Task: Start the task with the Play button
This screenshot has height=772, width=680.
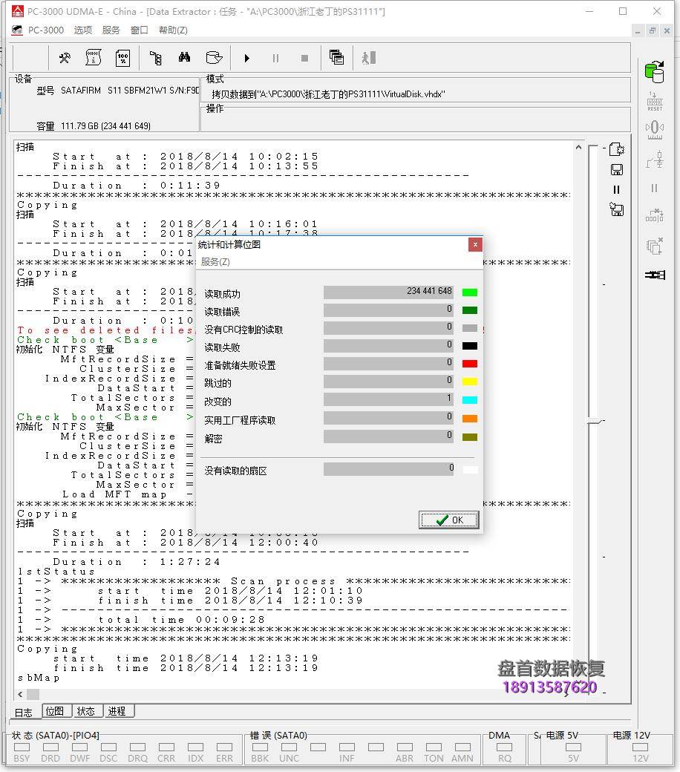Action: 247,58
